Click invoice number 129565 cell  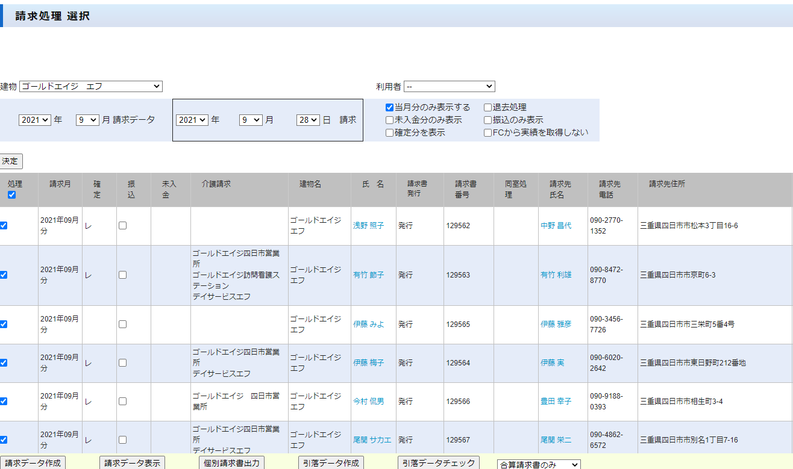tap(458, 325)
